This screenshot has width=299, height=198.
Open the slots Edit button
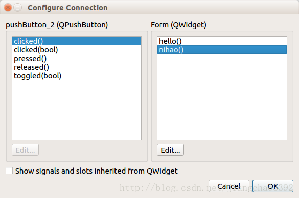click(x=170, y=150)
